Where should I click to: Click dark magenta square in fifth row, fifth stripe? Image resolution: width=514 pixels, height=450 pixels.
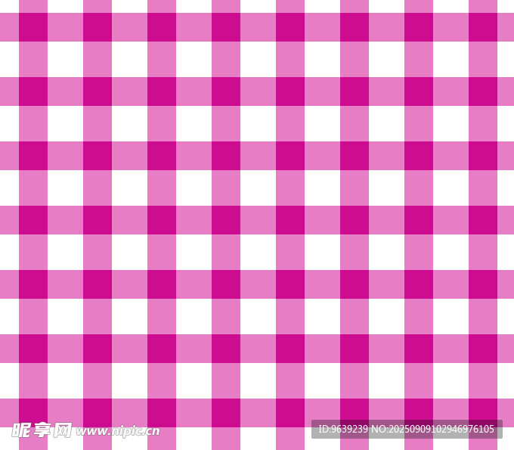(x=290, y=284)
